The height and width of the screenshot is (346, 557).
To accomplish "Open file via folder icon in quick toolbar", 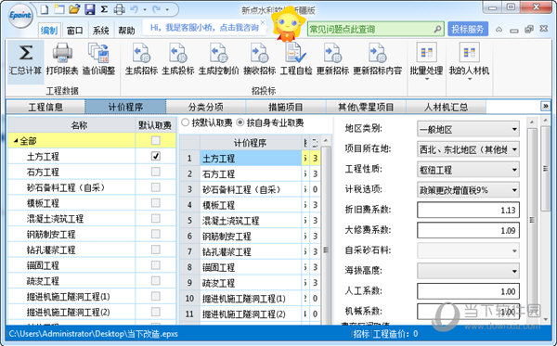I will tap(74, 9).
